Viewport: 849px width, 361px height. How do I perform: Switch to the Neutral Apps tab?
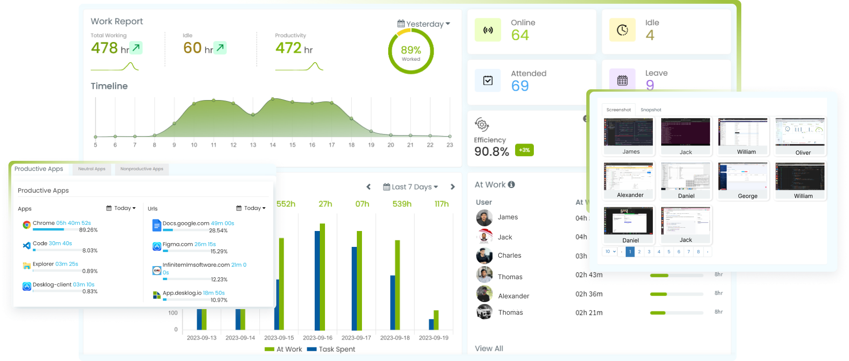pyautogui.click(x=92, y=169)
